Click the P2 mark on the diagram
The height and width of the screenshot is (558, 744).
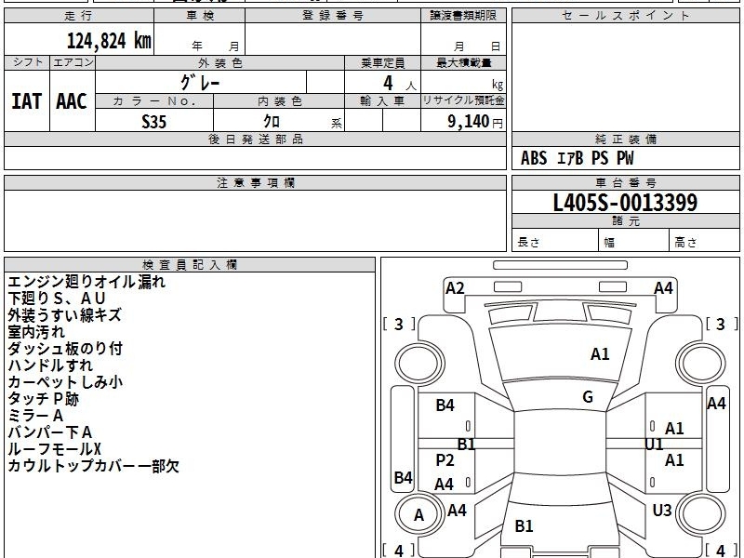tap(445, 459)
